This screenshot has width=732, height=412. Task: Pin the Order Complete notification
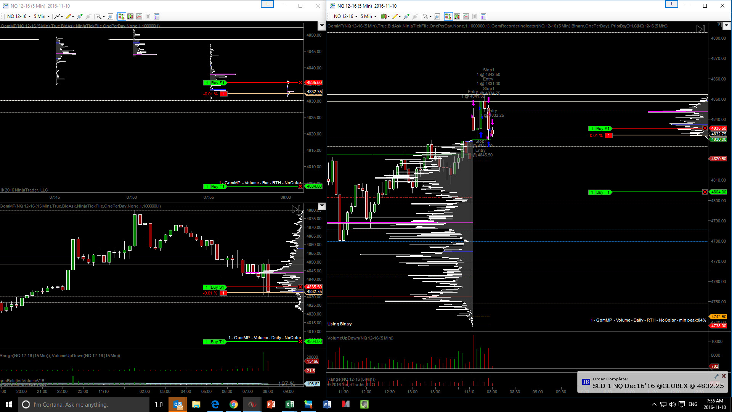(716, 376)
